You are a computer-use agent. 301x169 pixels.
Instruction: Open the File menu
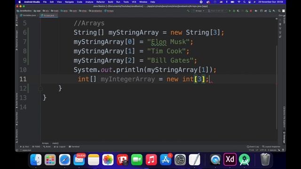pyautogui.click(x=45, y=2)
